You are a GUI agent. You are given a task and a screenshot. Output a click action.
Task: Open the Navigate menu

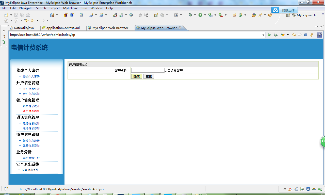tap(26, 8)
